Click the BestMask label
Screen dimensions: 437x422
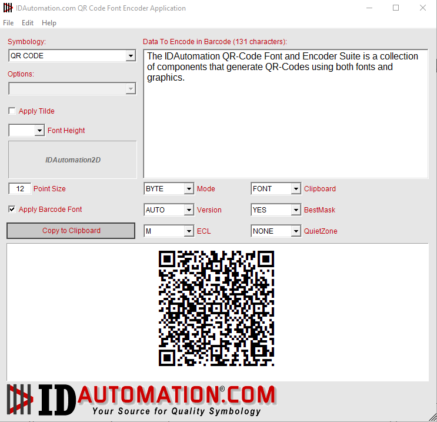[319, 210]
